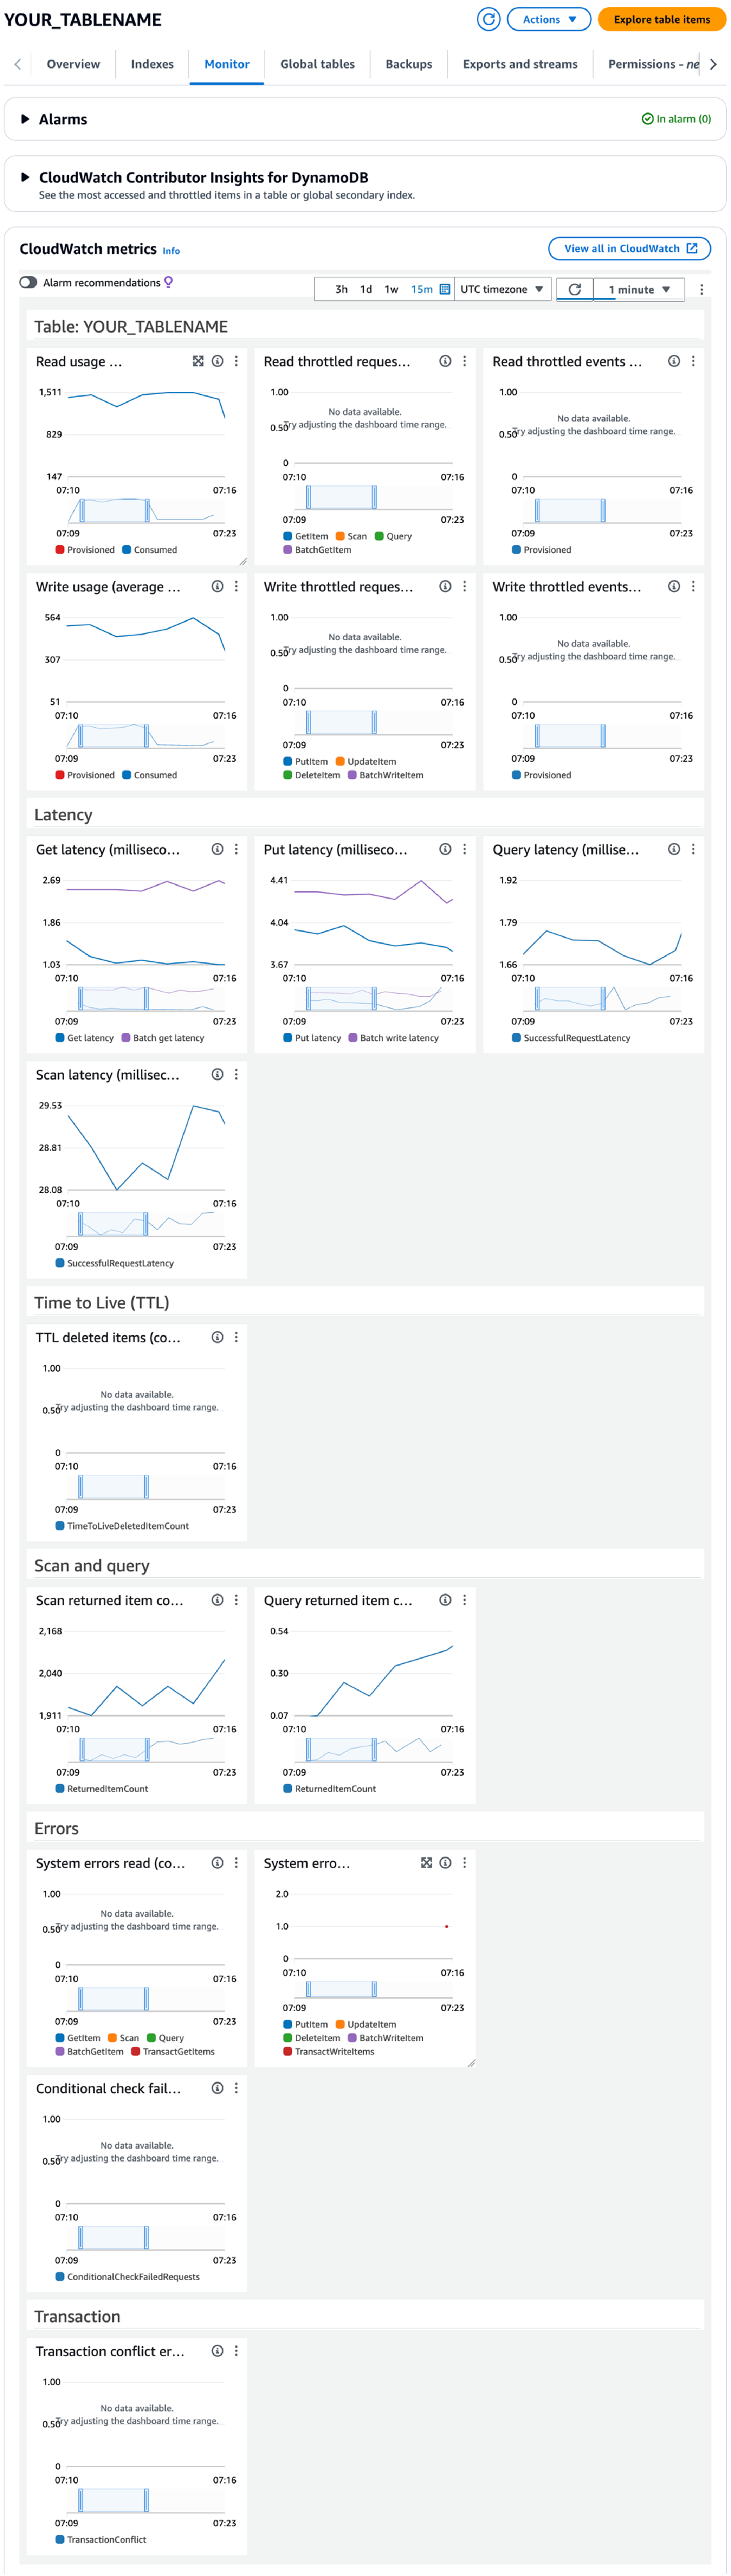This screenshot has width=731, height=2576.
Task: Toggle ConditionalCheckFailedRequests legend entry
Action: point(128,2277)
